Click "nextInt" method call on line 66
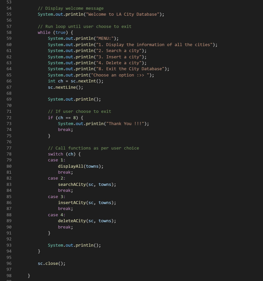The height and width of the screenshot is (281, 263). point(87,81)
